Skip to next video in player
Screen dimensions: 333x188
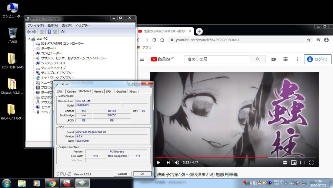pos(168,162)
